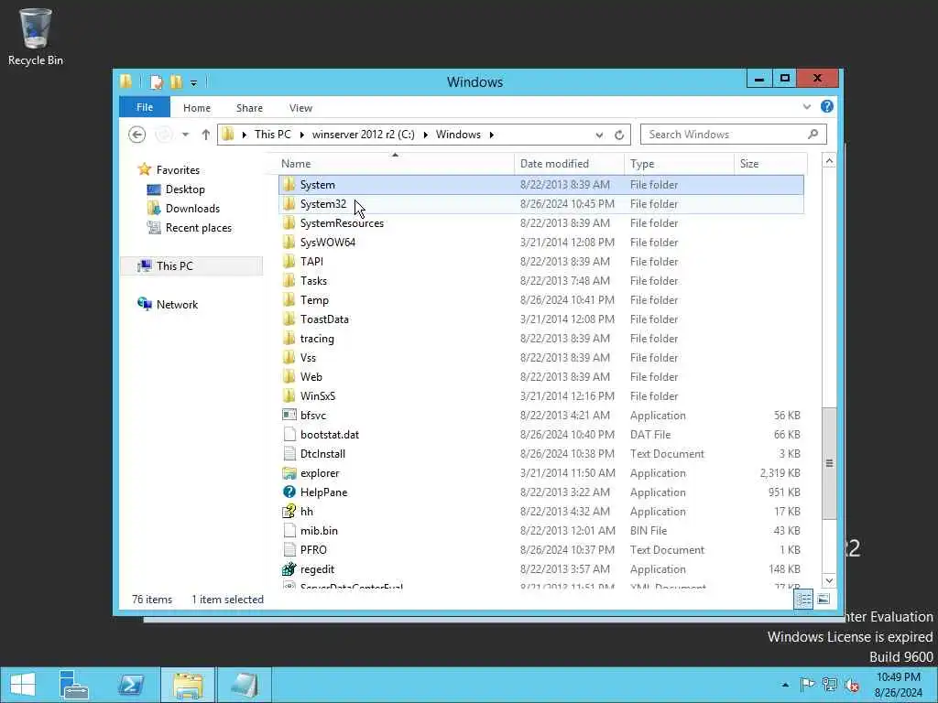
Task: Open Desktop in the navigation pane
Action: (x=185, y=189)
